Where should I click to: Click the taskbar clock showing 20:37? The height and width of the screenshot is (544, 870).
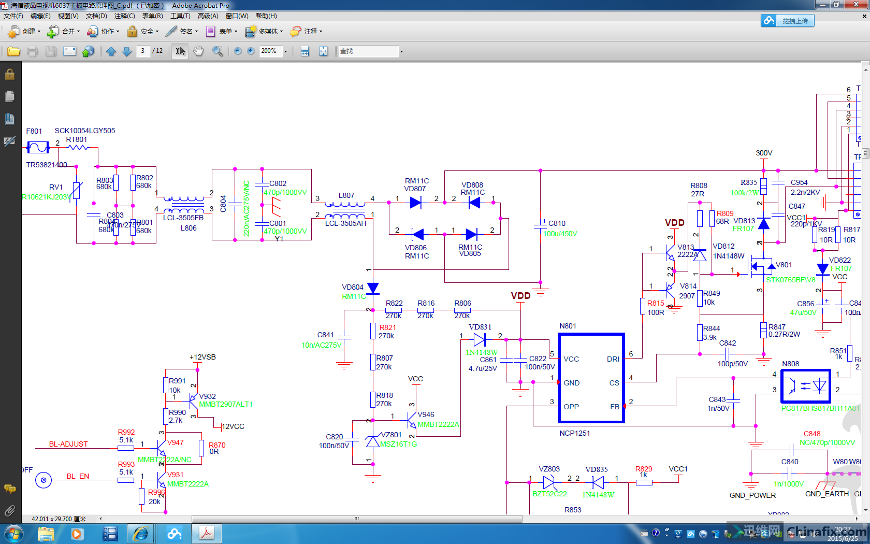click(x=843, y=534)
